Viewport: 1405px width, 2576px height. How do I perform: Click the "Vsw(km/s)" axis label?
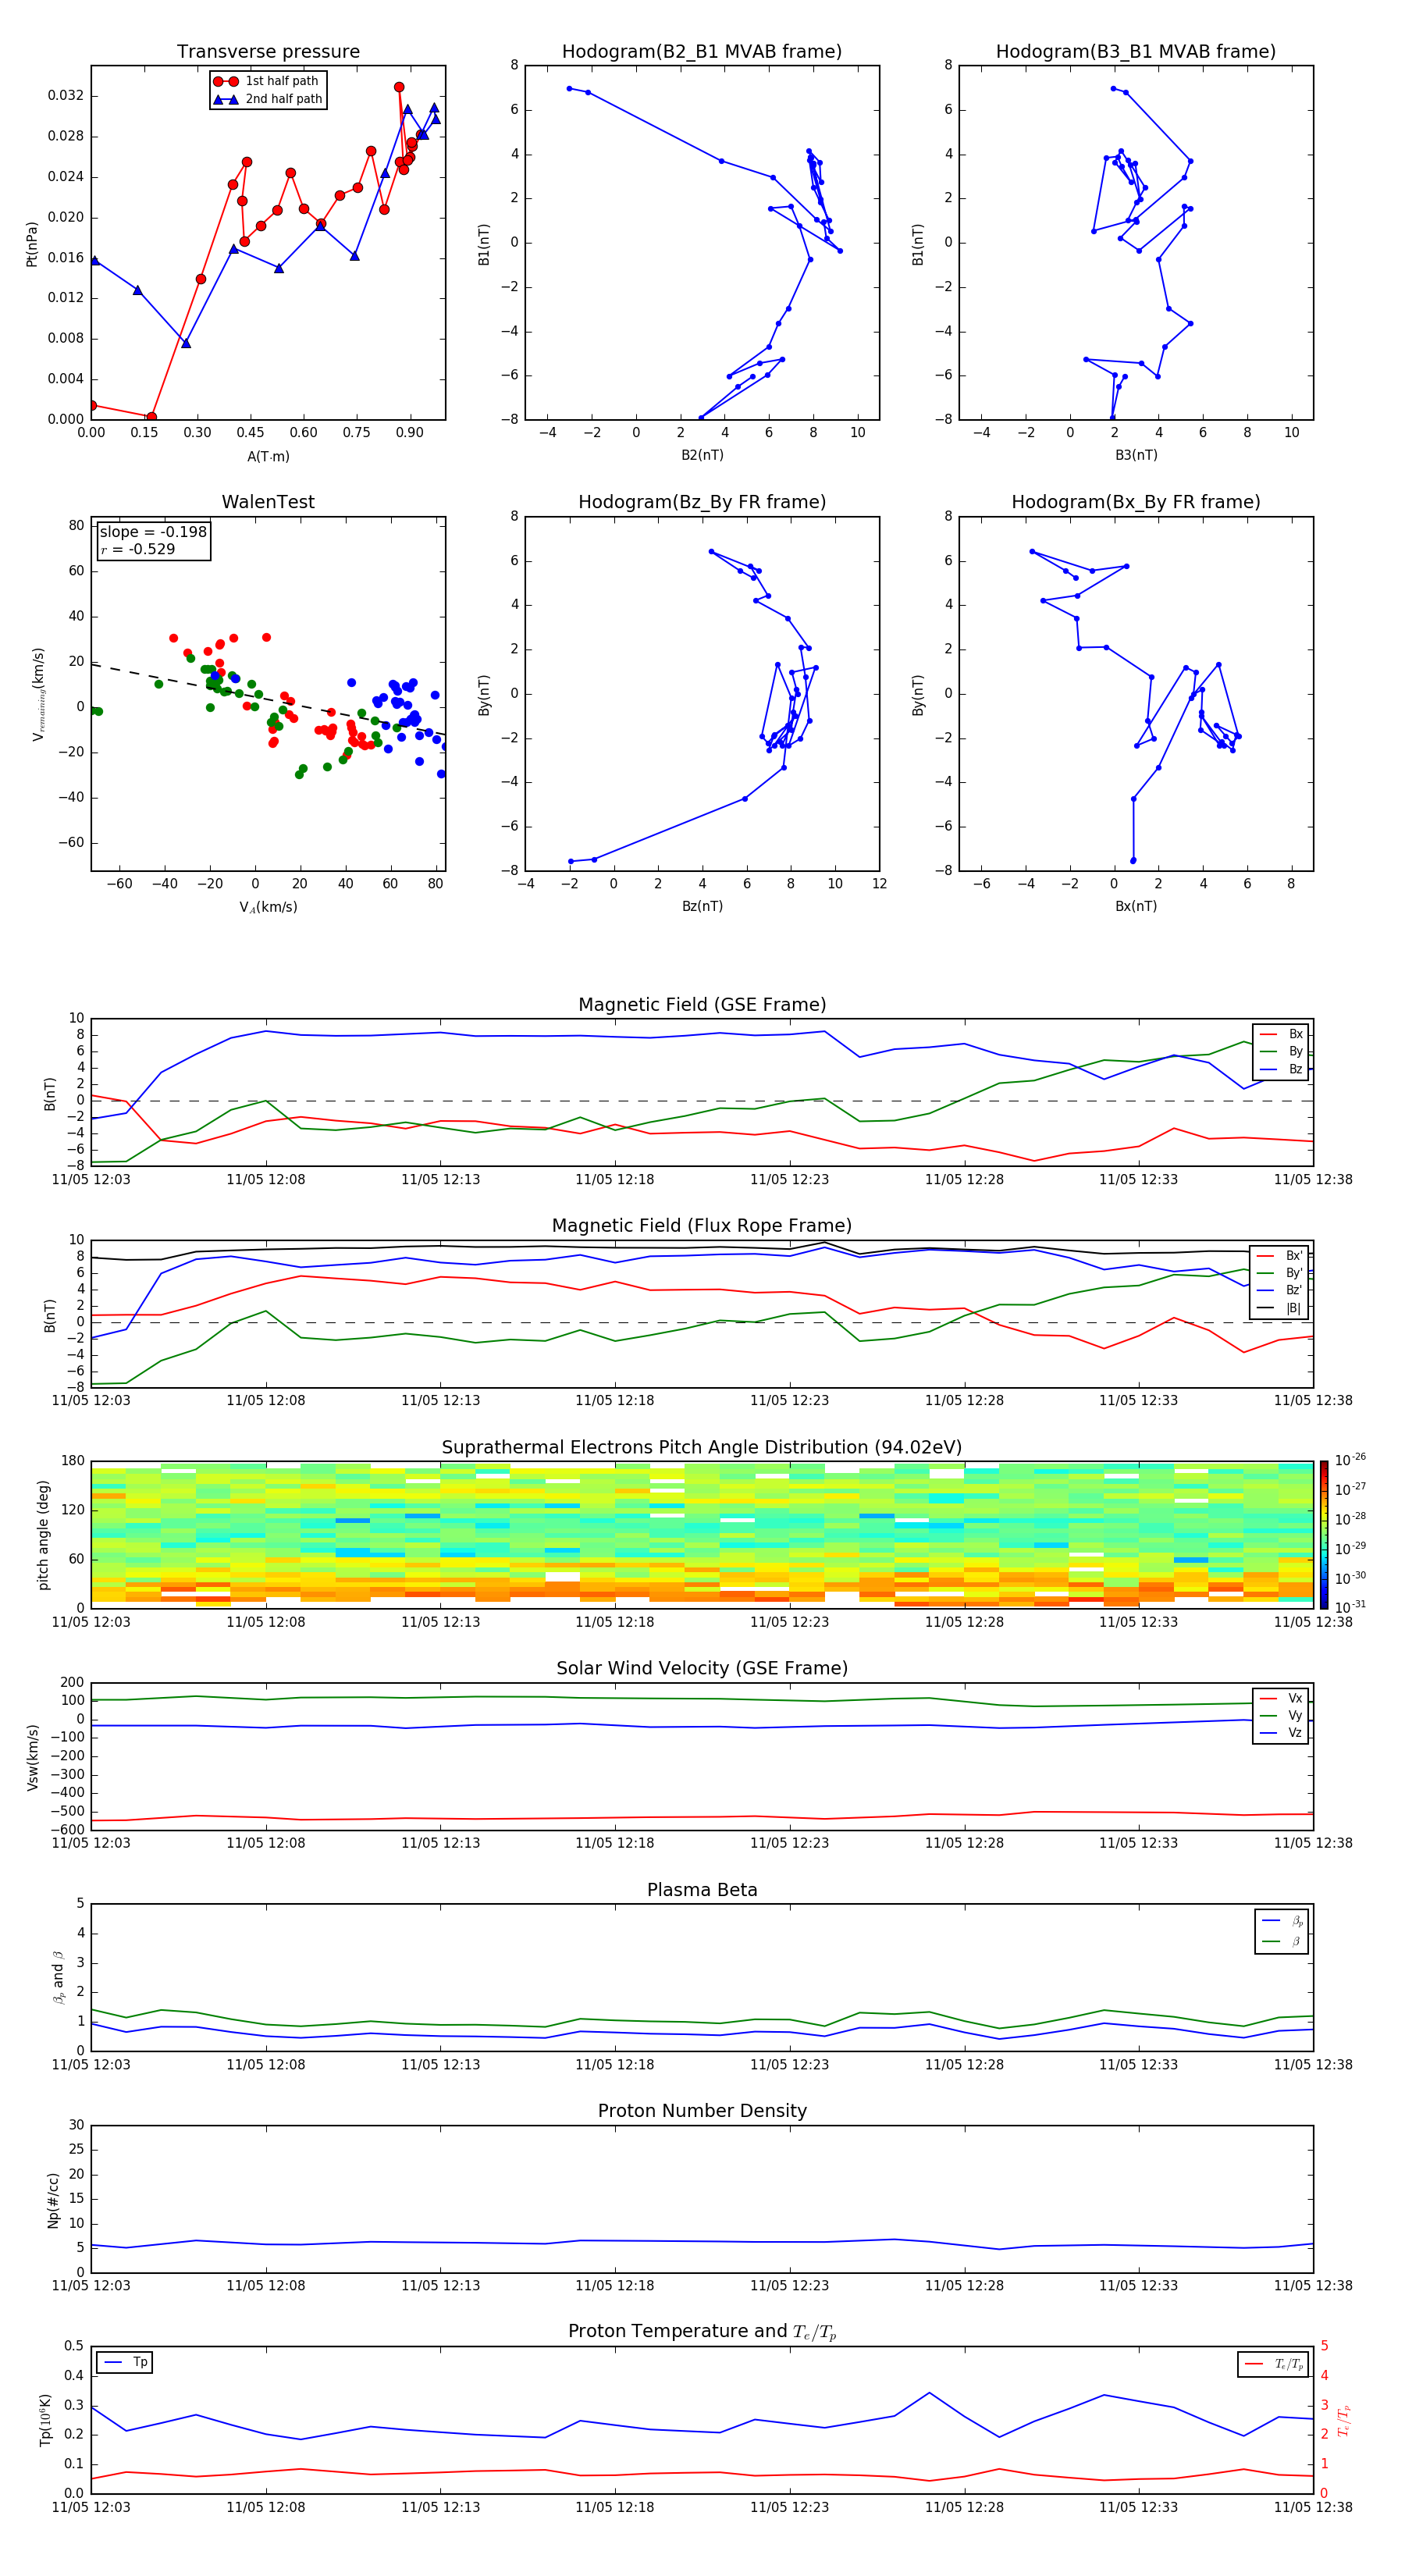click(32, 1756)
